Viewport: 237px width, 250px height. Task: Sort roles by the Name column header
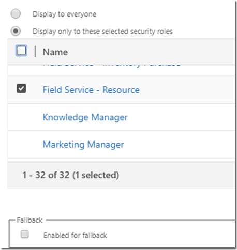coord(55,52)
